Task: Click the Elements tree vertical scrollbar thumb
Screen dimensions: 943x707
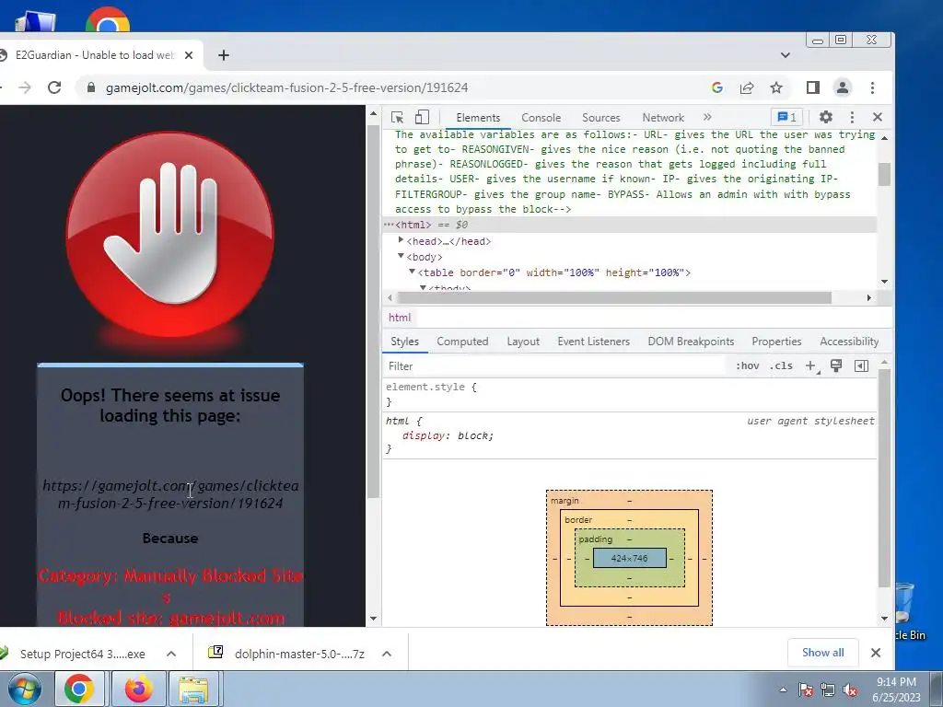Action: [884, 174]
